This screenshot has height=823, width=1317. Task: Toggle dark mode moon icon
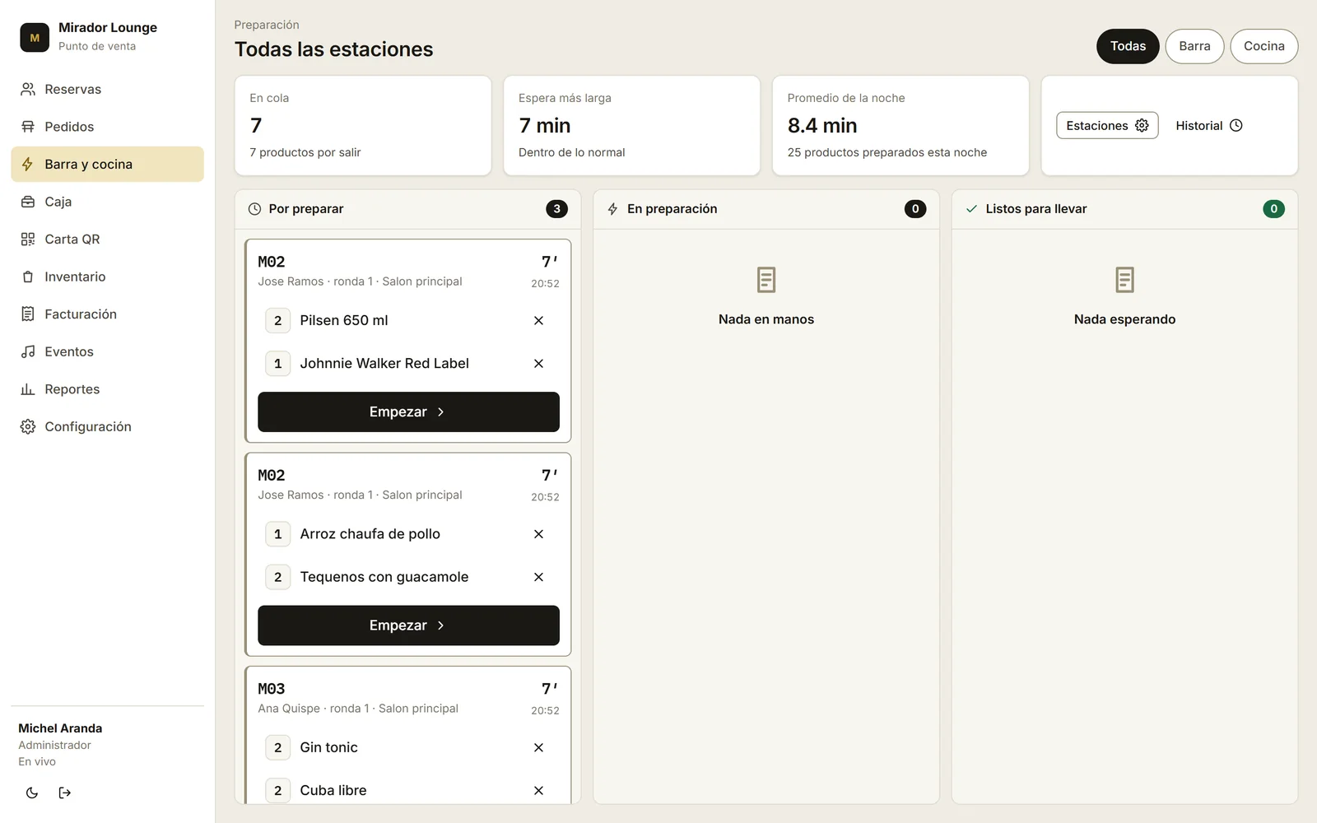pos(32,793)
